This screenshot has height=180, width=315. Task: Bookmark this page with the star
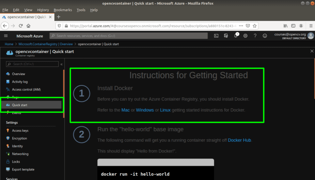[255, 26]
